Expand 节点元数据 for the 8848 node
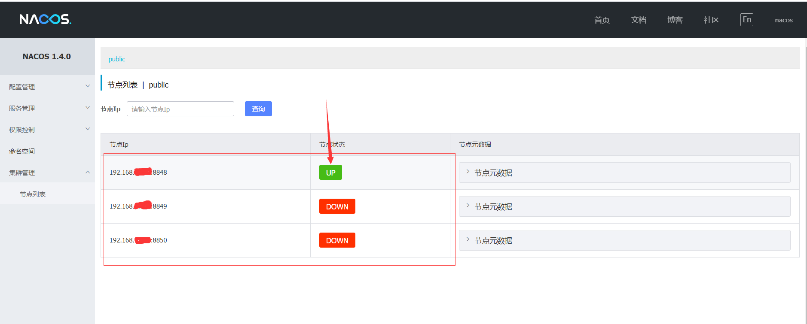Image resolution: width=807 pixels, height=324 pixels. (624, 173)
